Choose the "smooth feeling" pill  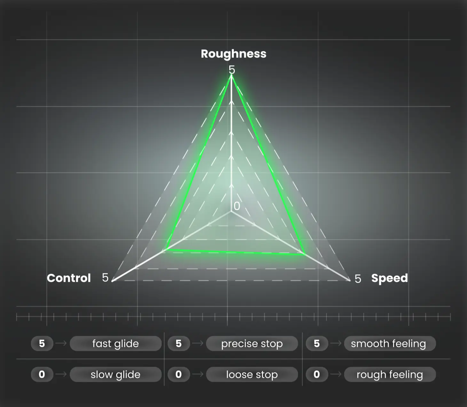(x=390, y=343)
